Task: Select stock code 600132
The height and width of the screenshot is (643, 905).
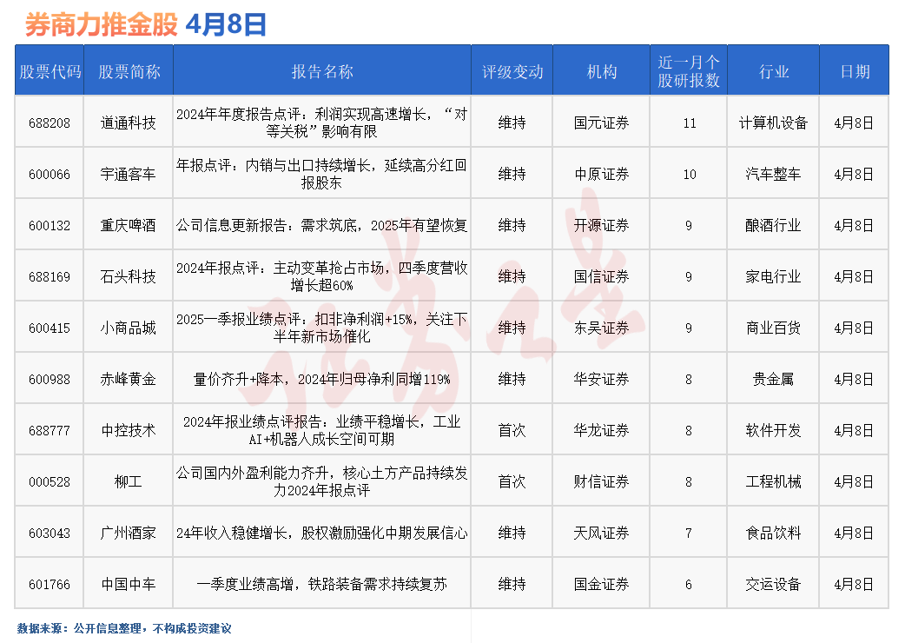Action: (50, 226)
